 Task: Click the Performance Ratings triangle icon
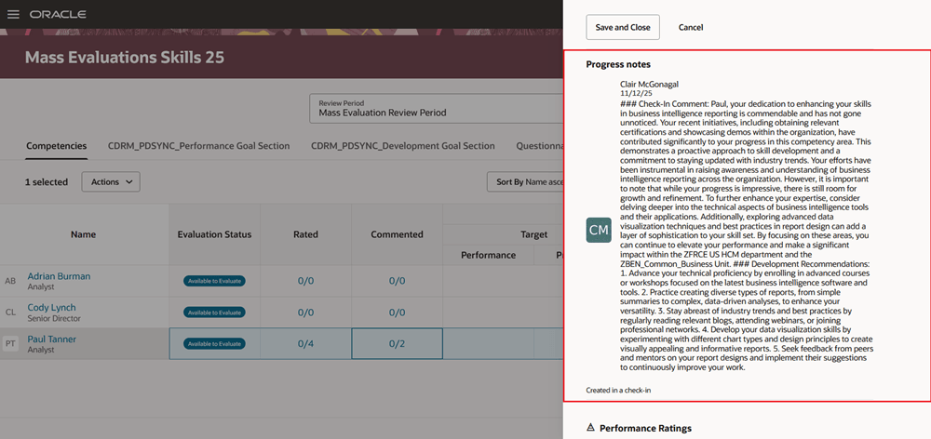coord(590,427)
